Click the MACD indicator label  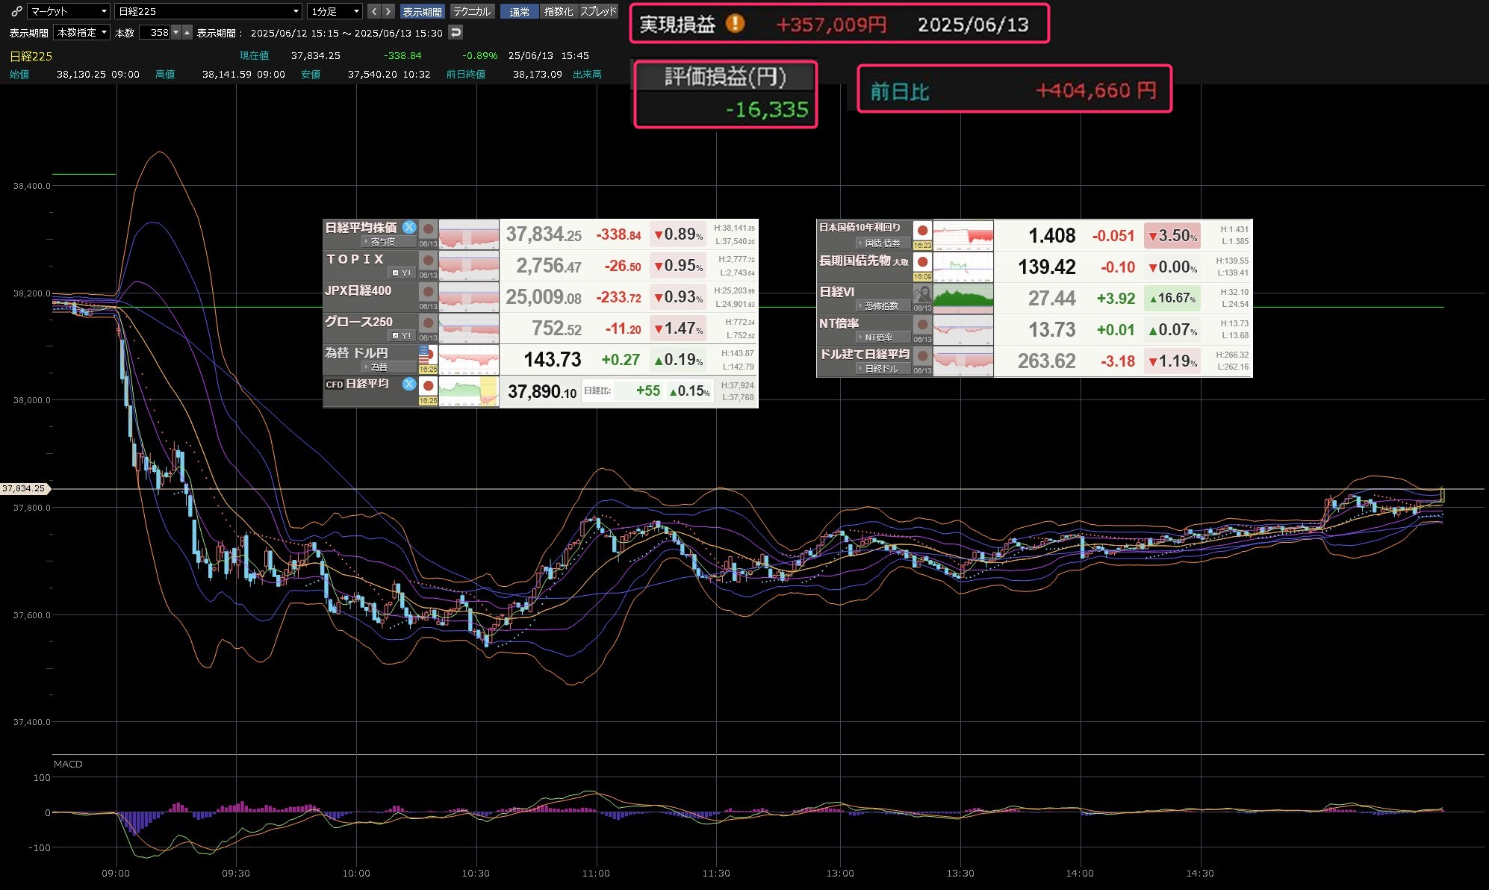point(68,764)
